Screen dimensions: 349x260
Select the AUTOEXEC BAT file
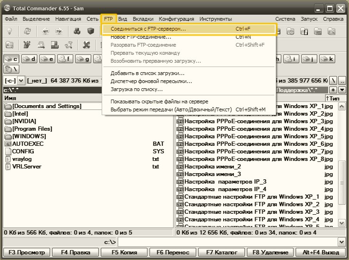88,144
